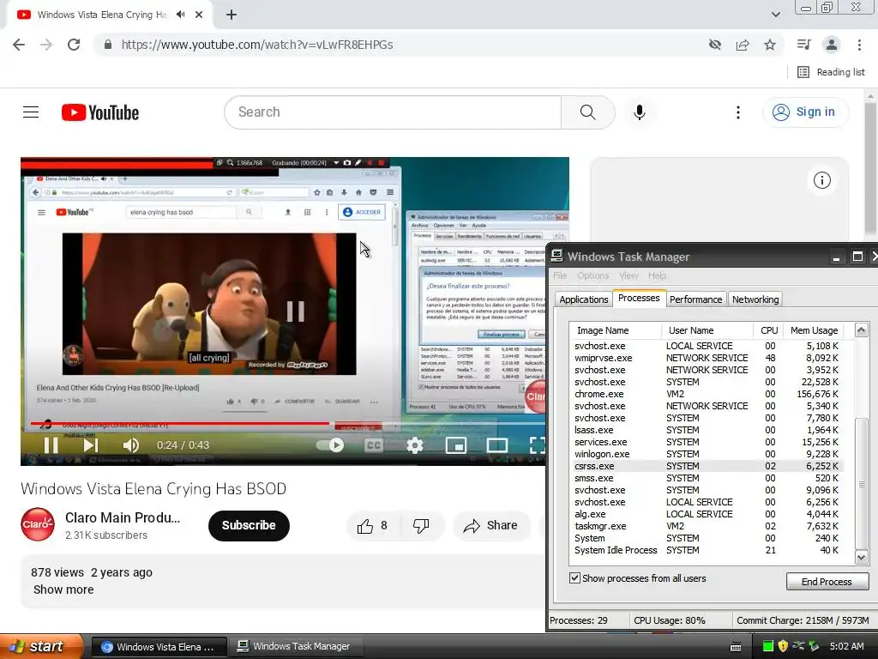Select the System Idle Process row
The image size is (878, 659).
coord(707,550)
